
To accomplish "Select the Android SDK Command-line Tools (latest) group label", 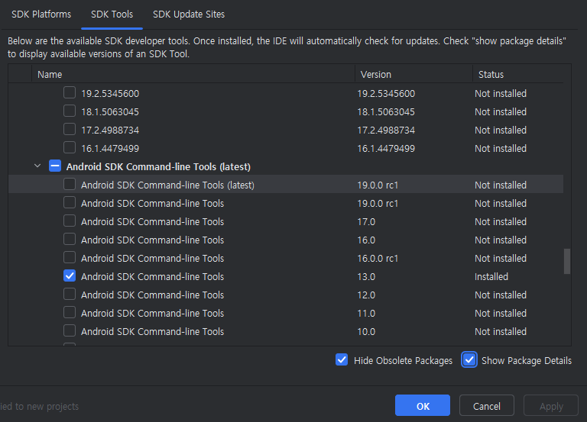I will click(158, 166).
